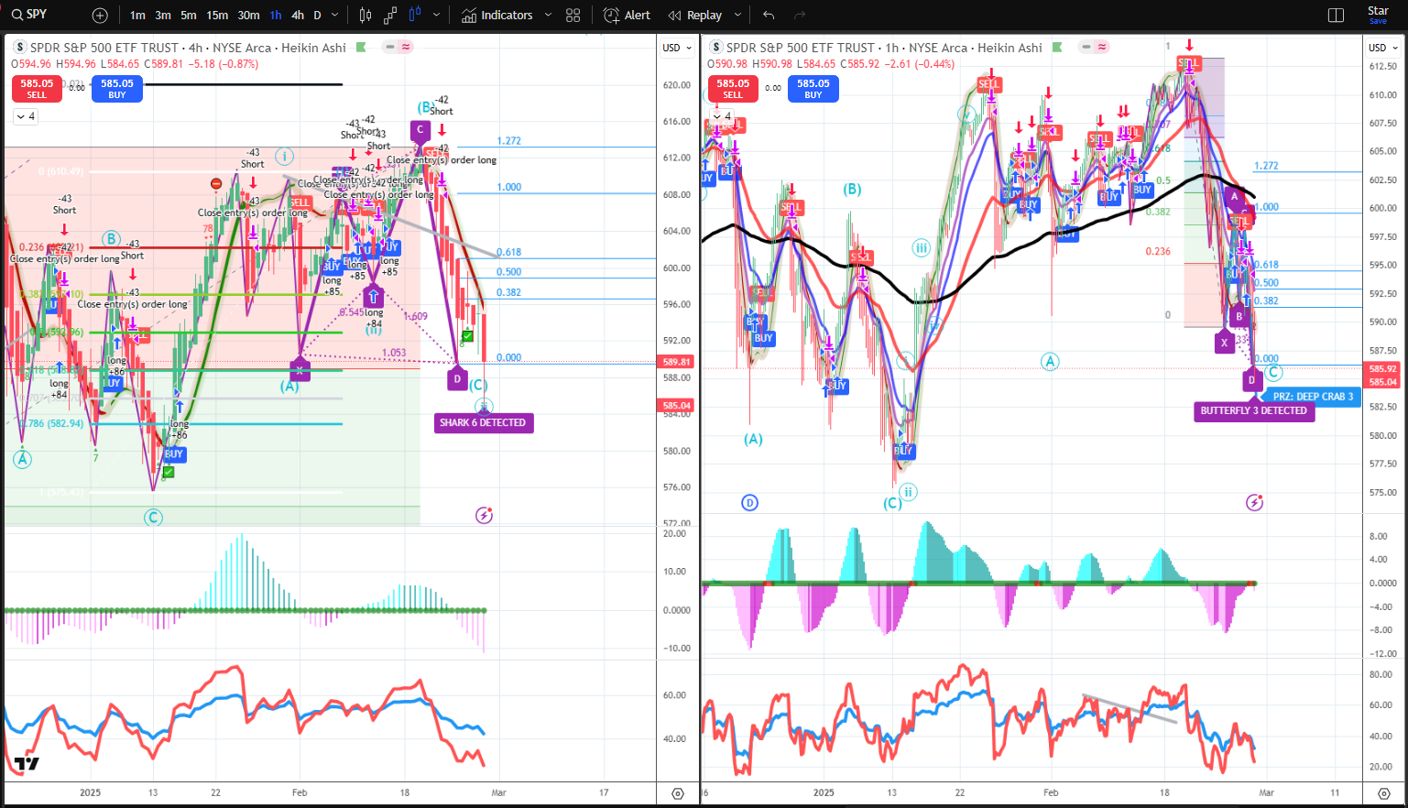The image size is (1408, 808).
Task: Click the 585.92 price label on 1h scale
Action: tap(1382, 369)
